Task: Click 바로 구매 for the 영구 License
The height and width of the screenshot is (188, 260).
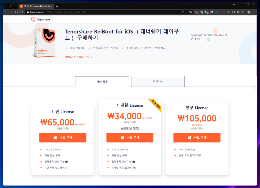Action: pyautogui.click(x=197, y=138)
